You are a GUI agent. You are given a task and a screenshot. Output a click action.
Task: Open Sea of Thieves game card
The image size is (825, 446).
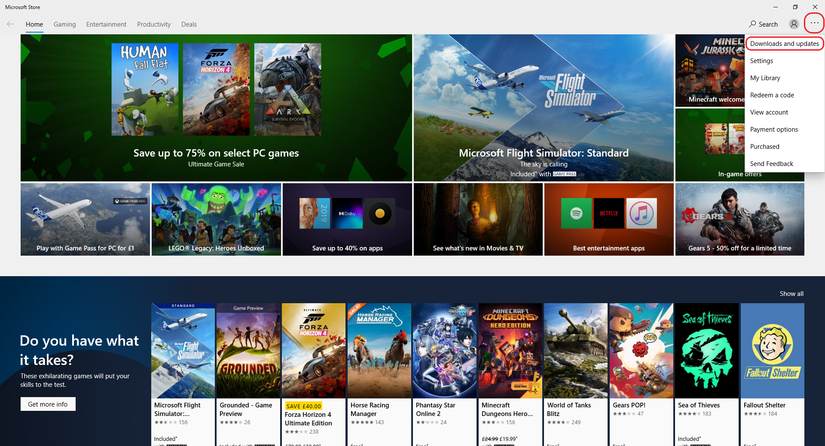(707, 374)
